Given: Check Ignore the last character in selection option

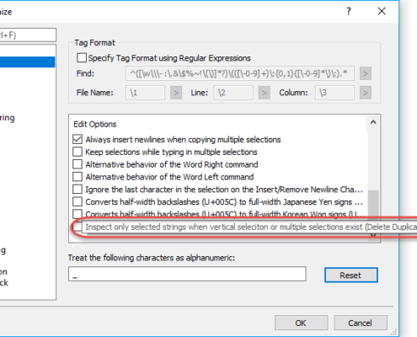Looking at the screenshot, I should point(78,189).
